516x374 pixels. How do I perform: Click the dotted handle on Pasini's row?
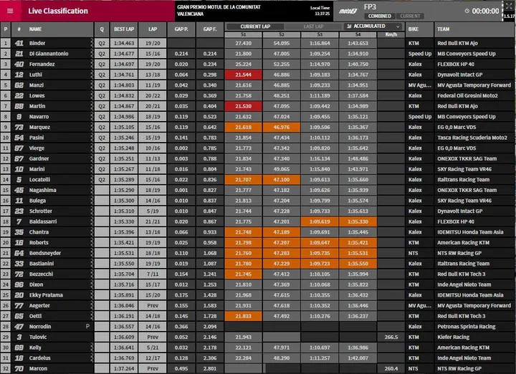(x=92, y=138)
